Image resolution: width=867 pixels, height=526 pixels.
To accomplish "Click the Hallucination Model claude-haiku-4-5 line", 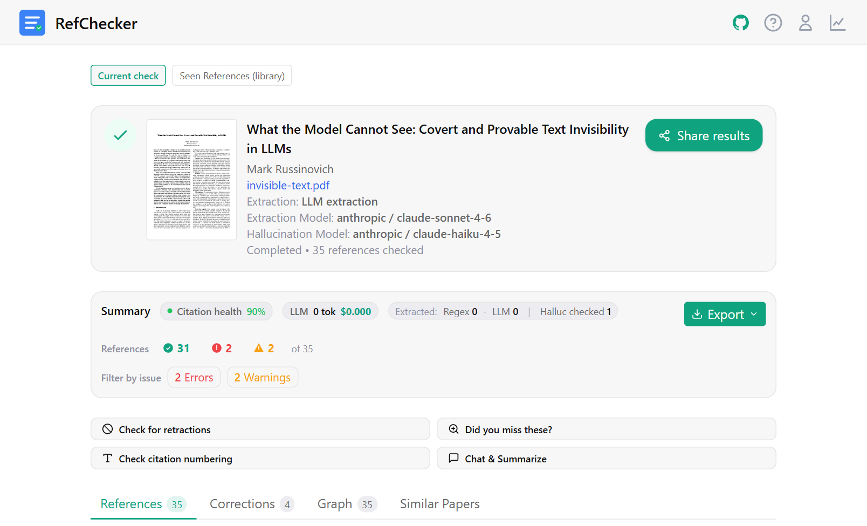I will click(x=374, y=234).
